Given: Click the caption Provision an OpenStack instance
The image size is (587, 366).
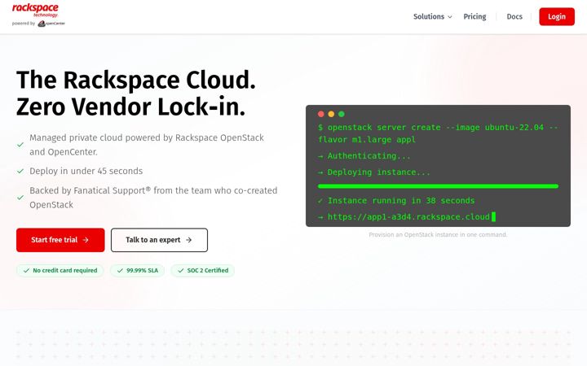Looking at the screenshot, I should tap(438, 234).
